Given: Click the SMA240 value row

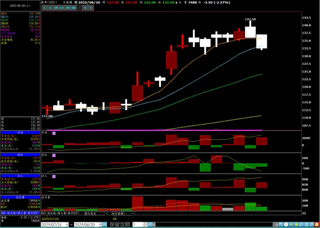Looking at the screenshot, I should 20,30.
